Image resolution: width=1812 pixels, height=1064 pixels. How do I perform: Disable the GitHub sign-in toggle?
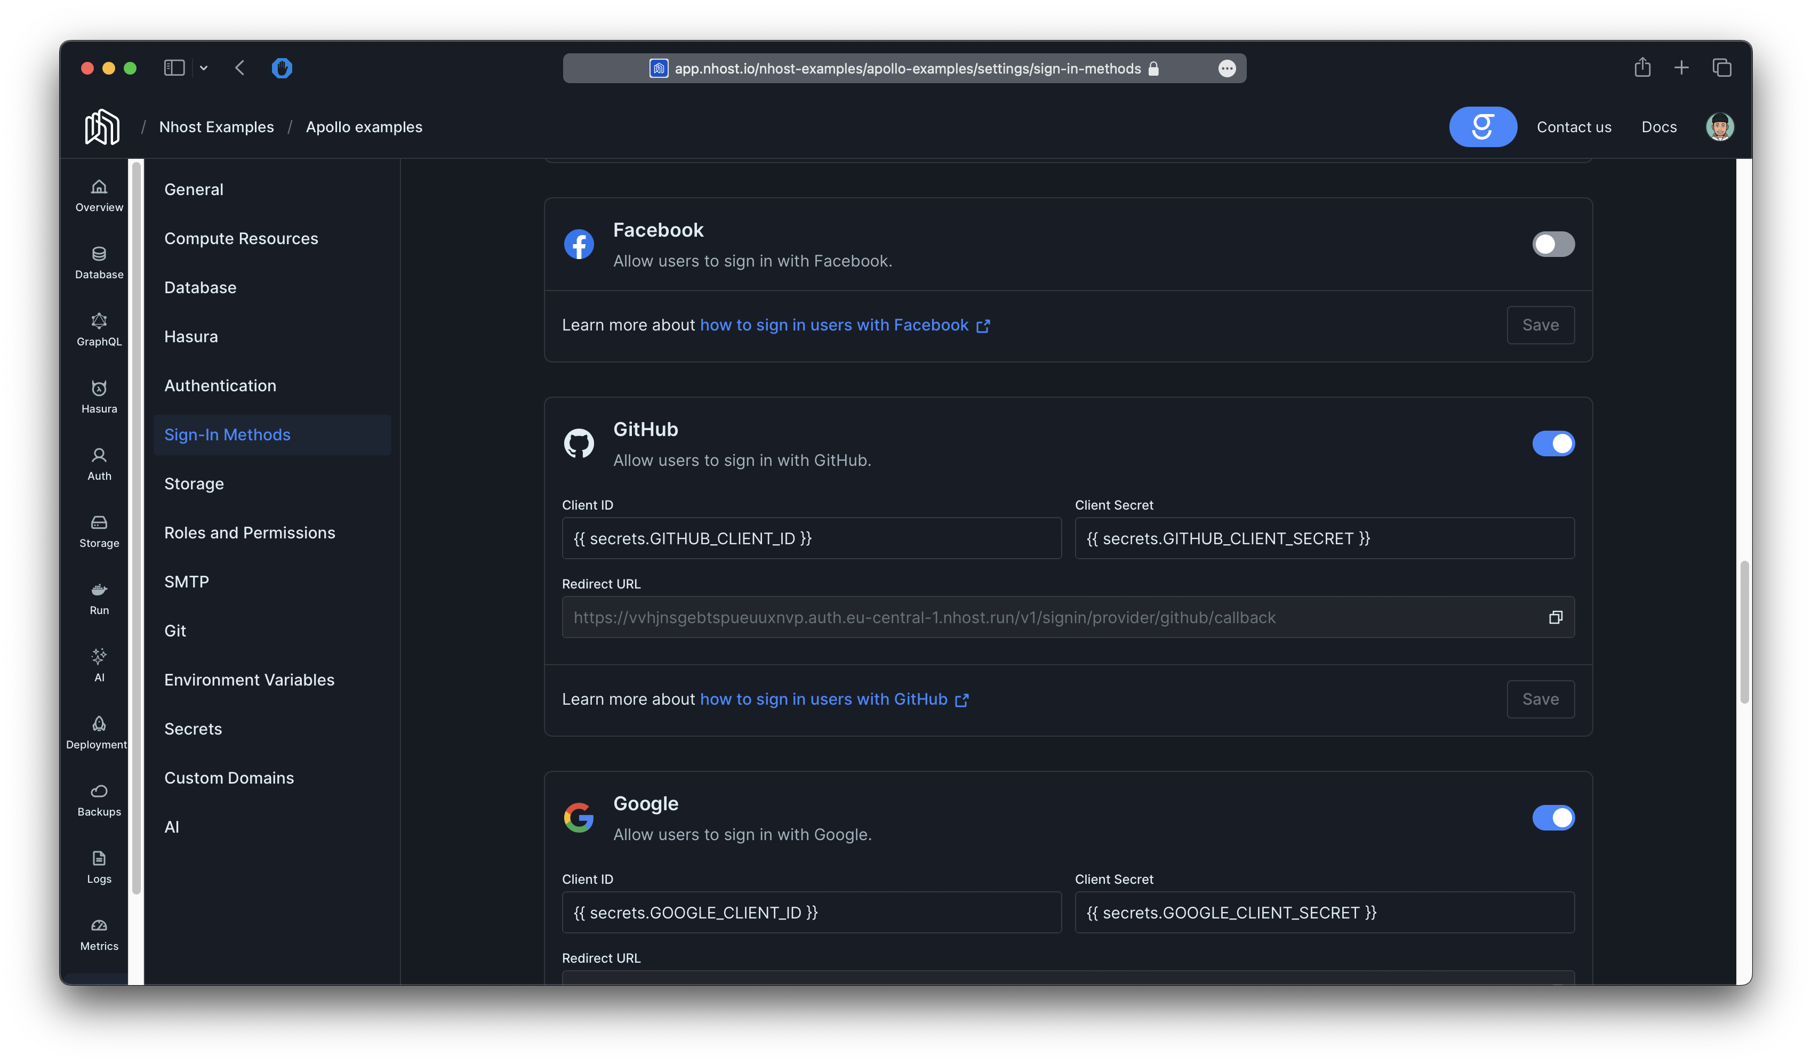(x=1553, y=444)
